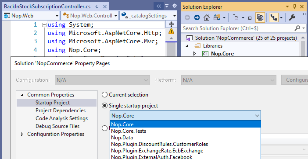This screenshot has height=159, width=308.
Task: Select the Nop.Core project in Solution Explorer
Action: pos(222,54)
